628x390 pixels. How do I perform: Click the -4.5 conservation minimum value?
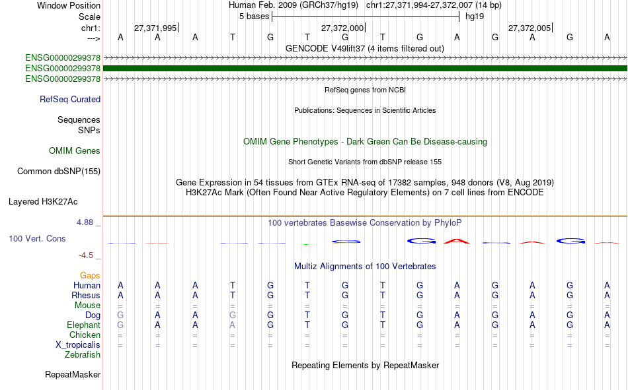point(86,255)
